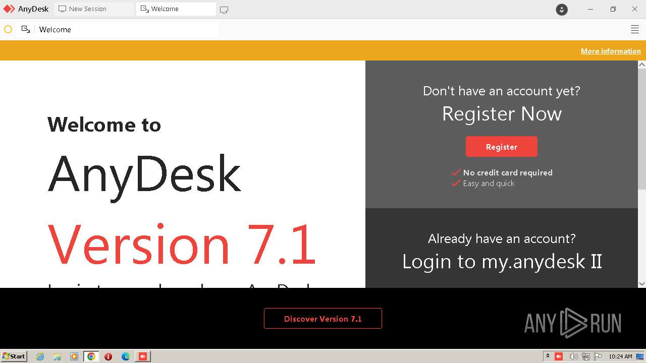The height and width of the screenshot is (363, 646).
Task: Click the 10:24 AM clock
Action: [x=620, y=356]
